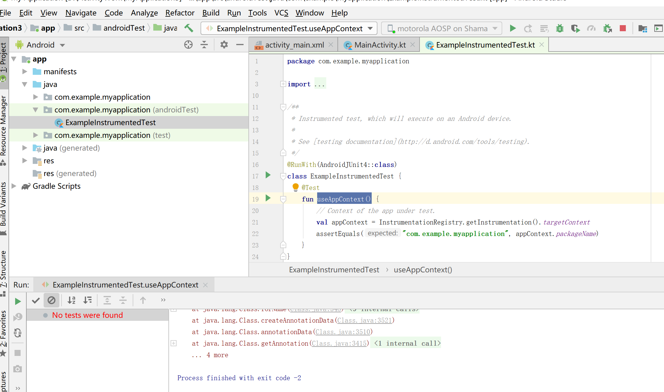Expand the folded import block
Screen dimensions: 664x392
coord(283,84)
